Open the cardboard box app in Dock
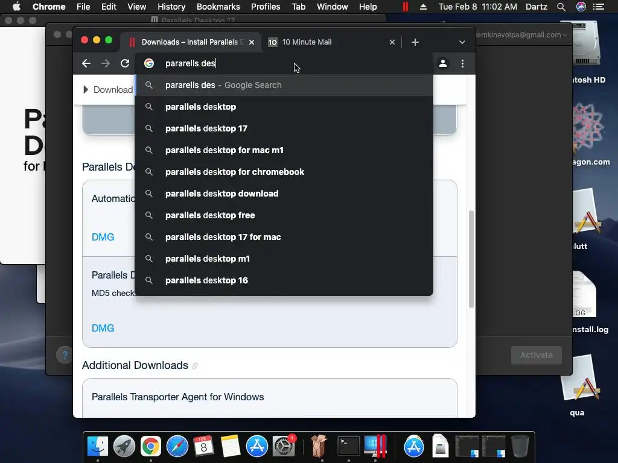This screenshot has width=618, height=463. [319, 446]
